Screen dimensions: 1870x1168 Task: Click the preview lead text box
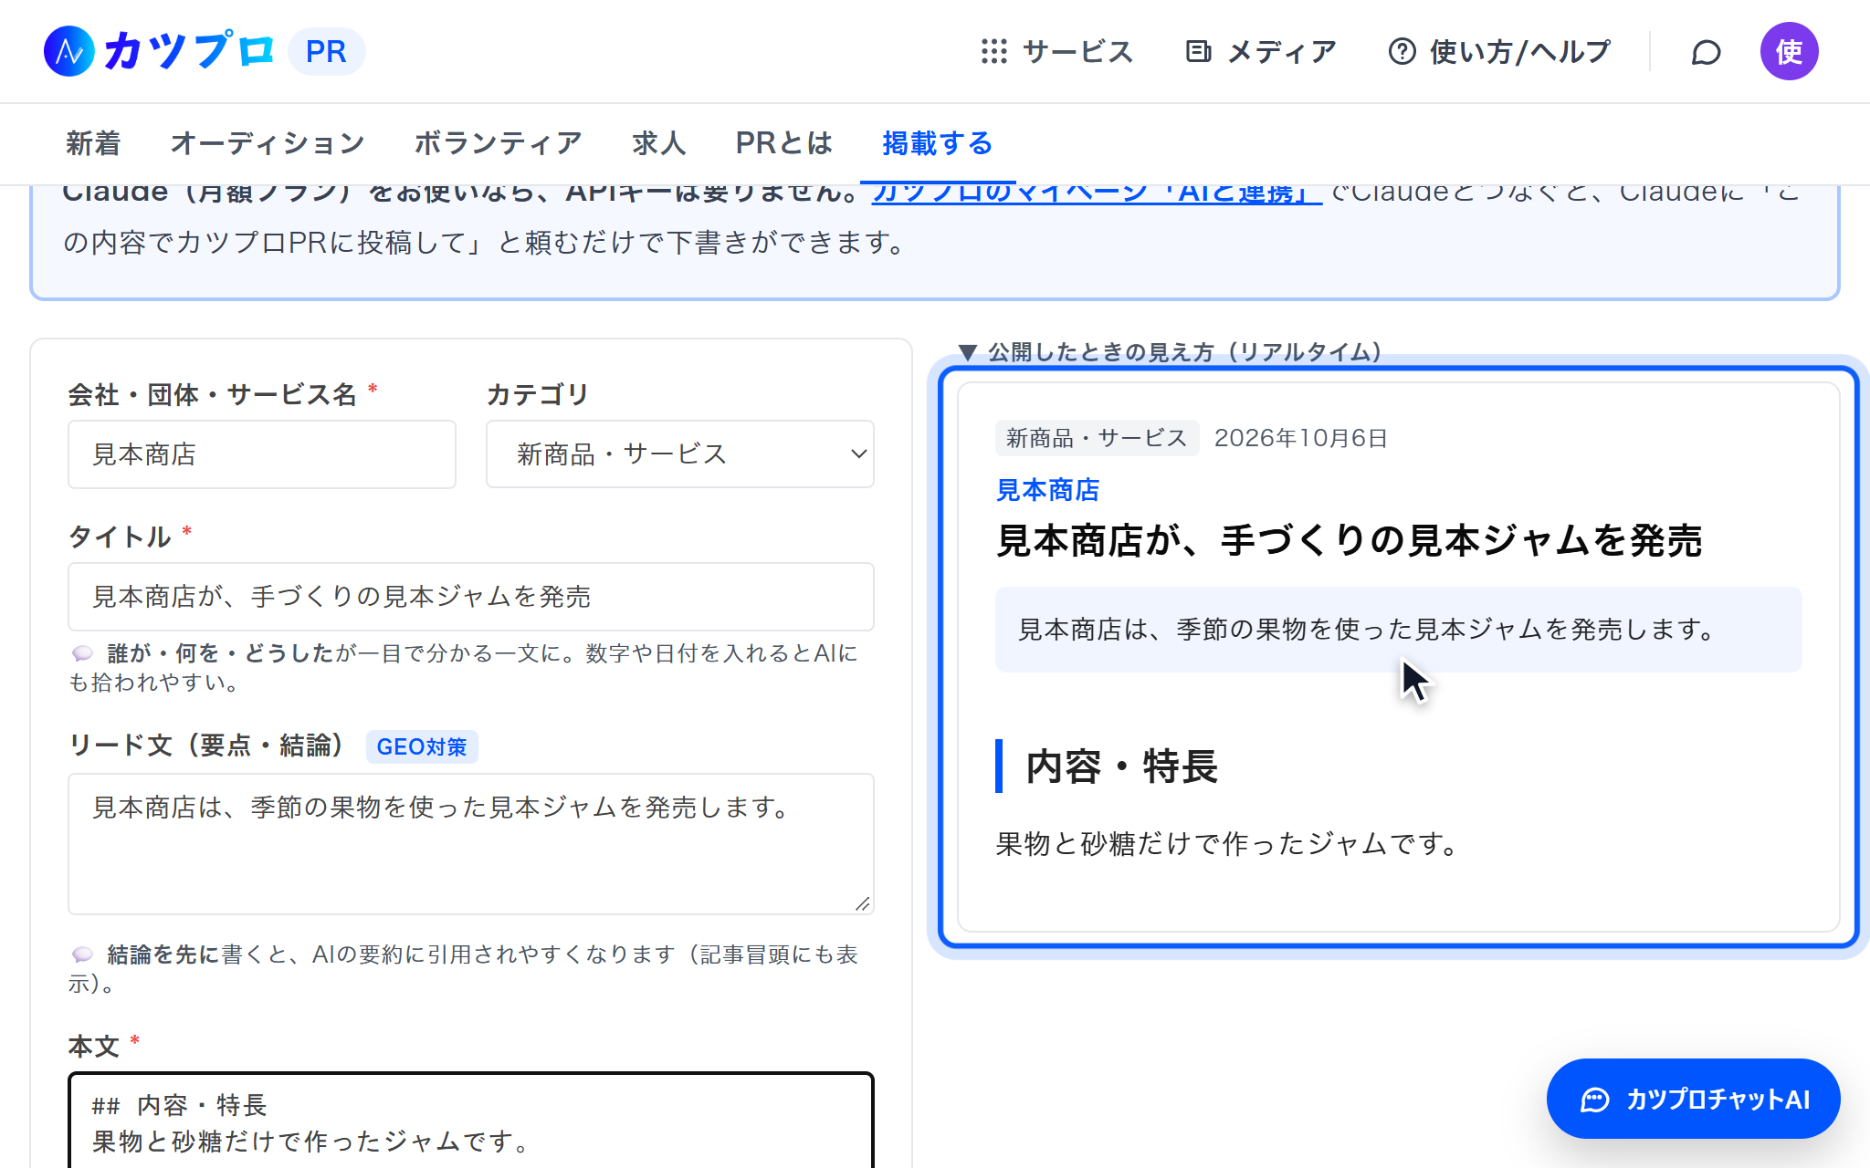1398,630
